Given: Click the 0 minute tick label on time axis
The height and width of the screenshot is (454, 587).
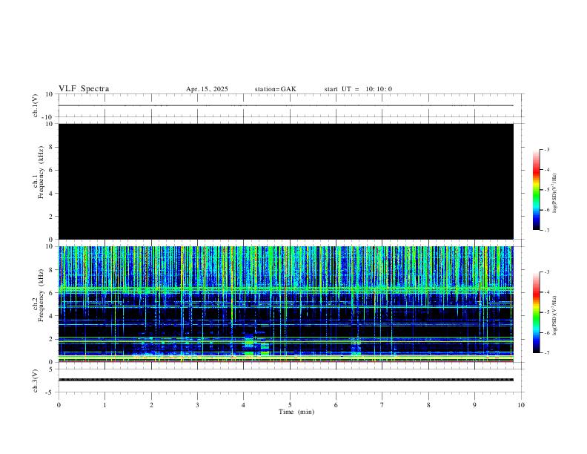Looking at the screenshot, I should (x=59, y=405).
